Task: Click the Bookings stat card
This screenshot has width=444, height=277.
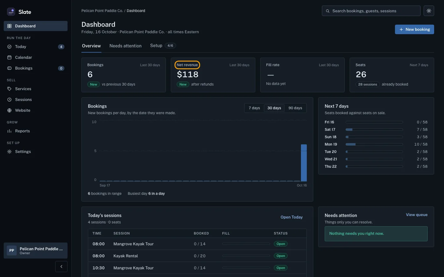Action: pos(124,75)
